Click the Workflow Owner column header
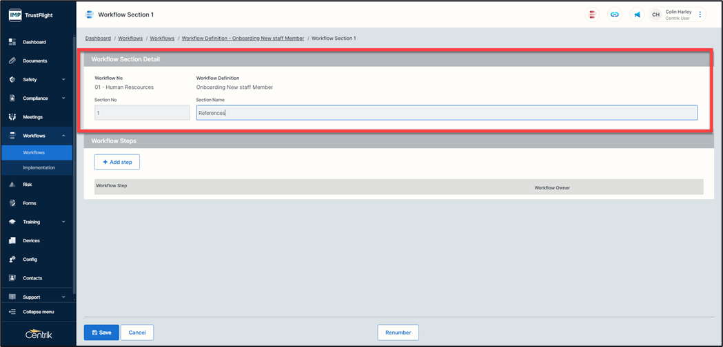This screenshot has height=347, width=723. pos(552,188)
